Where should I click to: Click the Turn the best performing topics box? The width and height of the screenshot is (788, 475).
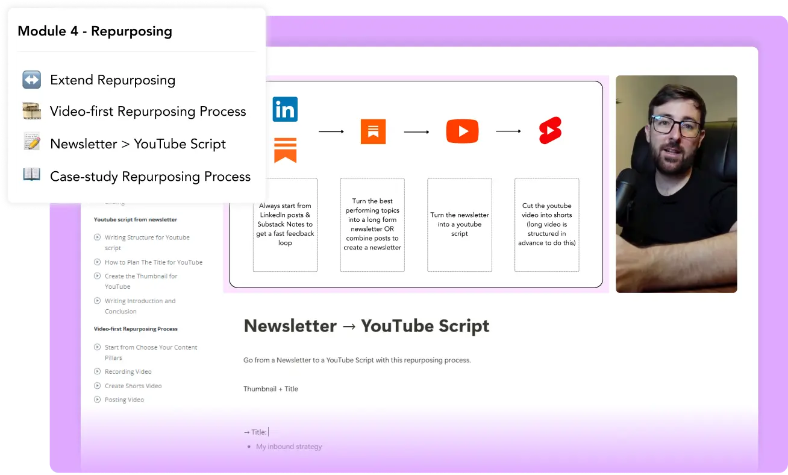click(x=372, y=224)
